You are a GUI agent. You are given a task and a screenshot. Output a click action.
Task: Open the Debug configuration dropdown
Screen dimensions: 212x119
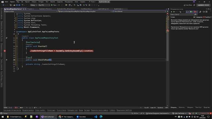pos(34,5)
